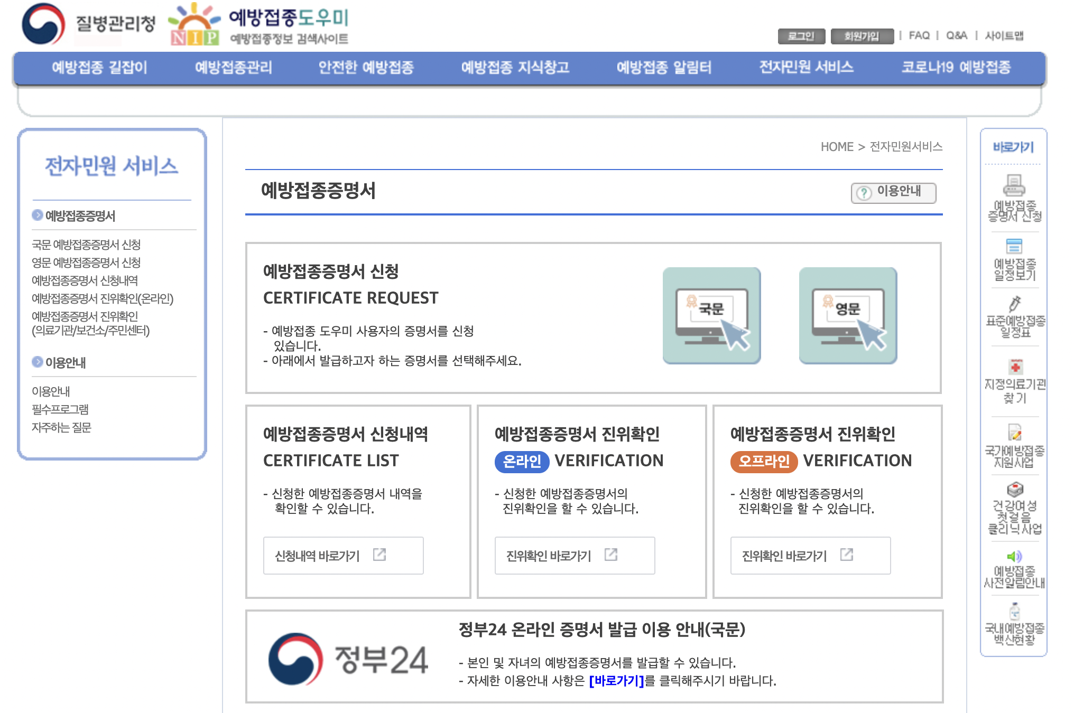1074x713 pixels.
Task: Open the 전자민원 서비스 menu
Action: point(806,68)
